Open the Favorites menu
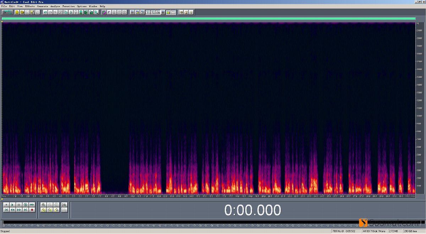The width and height of the screenshot is (426, 234). point(68,6)
